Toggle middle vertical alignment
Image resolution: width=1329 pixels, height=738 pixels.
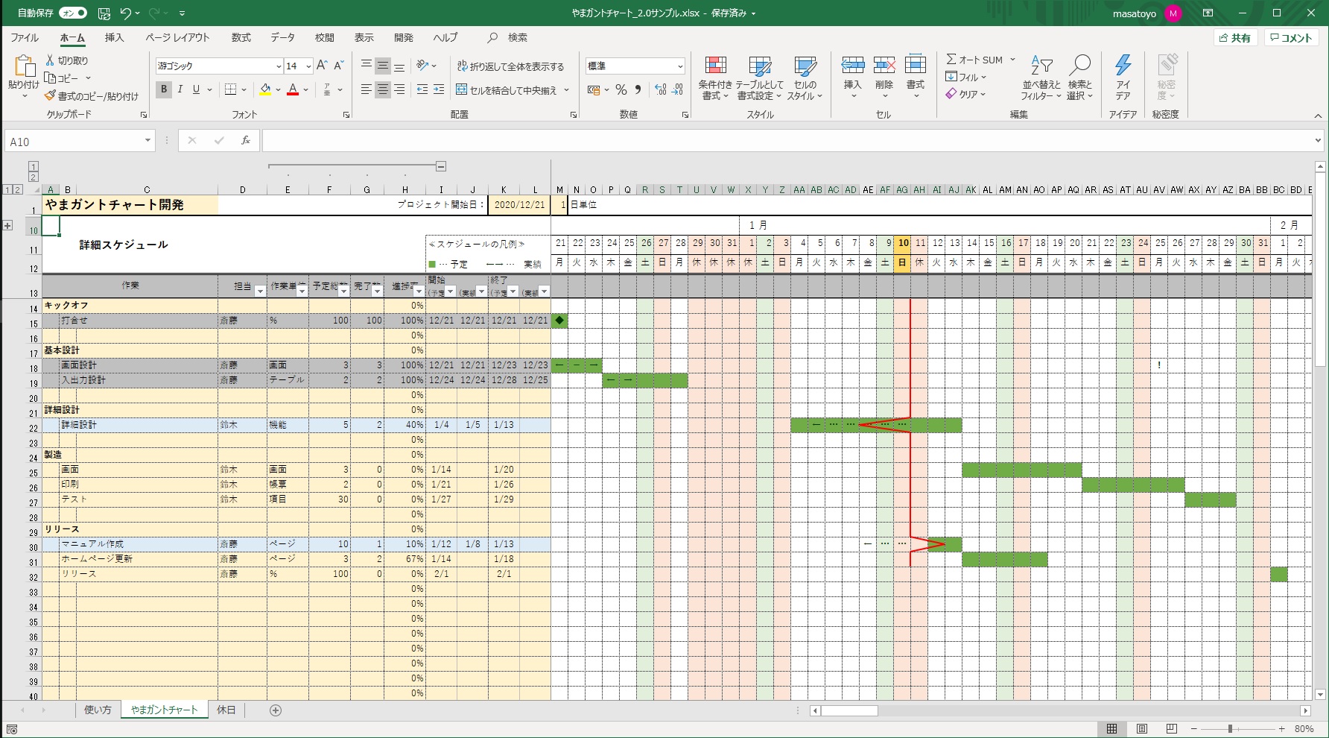coord(383,66)
